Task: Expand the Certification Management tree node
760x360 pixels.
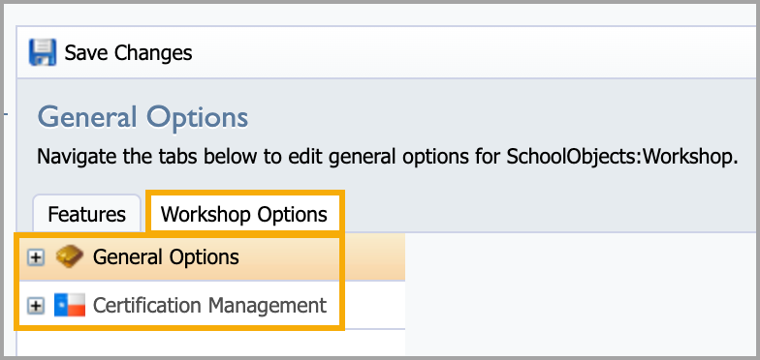Action: pyautogui.click(x=35, y=306)
